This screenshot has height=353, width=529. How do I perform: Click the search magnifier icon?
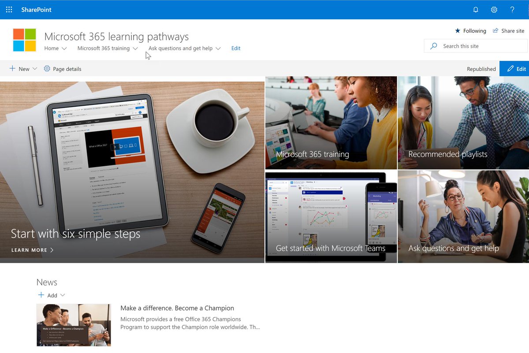click(434, 46)
